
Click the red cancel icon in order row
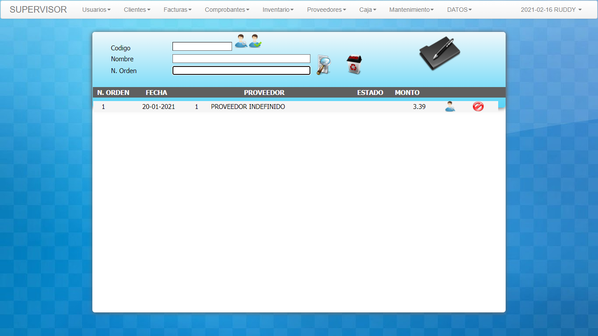pos(478,106)
